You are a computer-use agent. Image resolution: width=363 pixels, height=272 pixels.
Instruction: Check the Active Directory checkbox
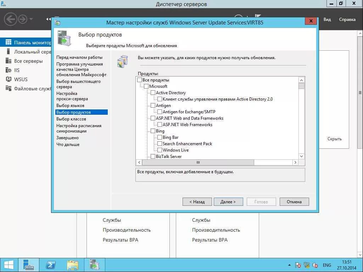pos(153,93)
